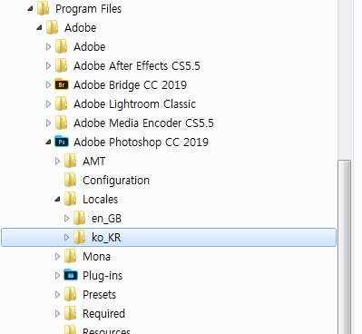Expand the Presets folder node
The height and width of the screenshot is (334, 362).
[x=57, y=294]
